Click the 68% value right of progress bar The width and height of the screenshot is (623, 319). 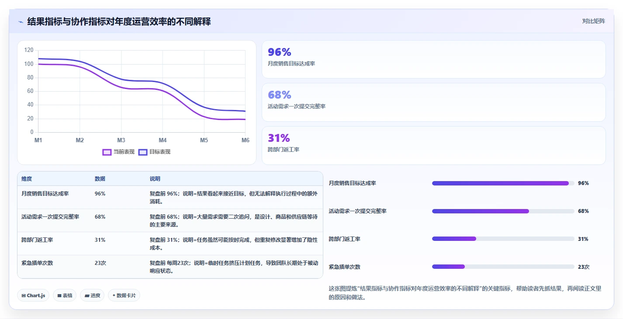click(x=583, y=211)
